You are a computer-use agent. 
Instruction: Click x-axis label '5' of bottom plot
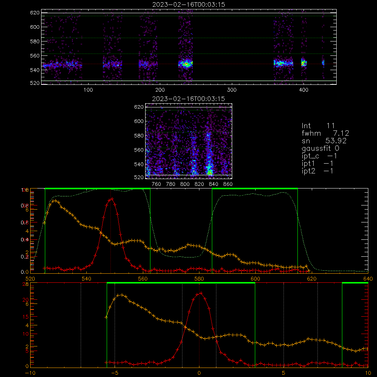pyautogui.click(x=284, y=373)
